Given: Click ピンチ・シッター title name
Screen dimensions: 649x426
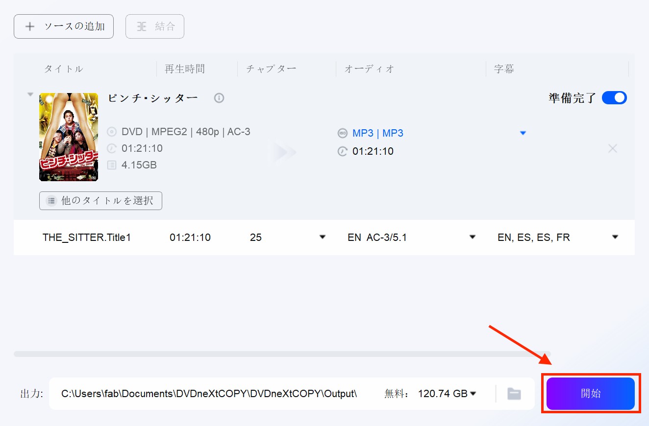Looking at the screenshot, I should click(x=153, y=98).
